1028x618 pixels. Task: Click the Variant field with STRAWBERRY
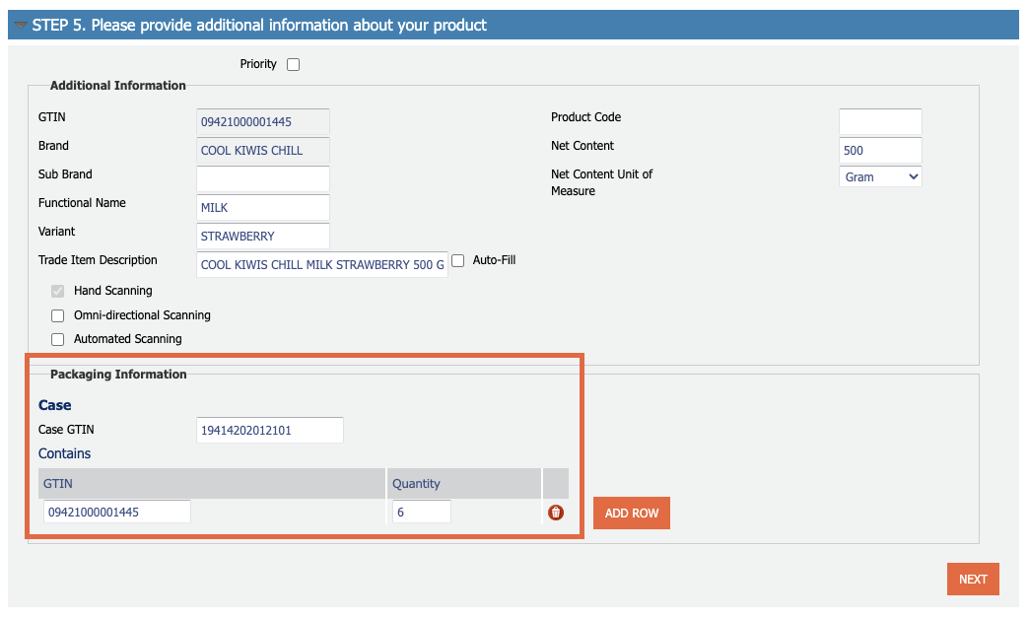coord(263,236)
